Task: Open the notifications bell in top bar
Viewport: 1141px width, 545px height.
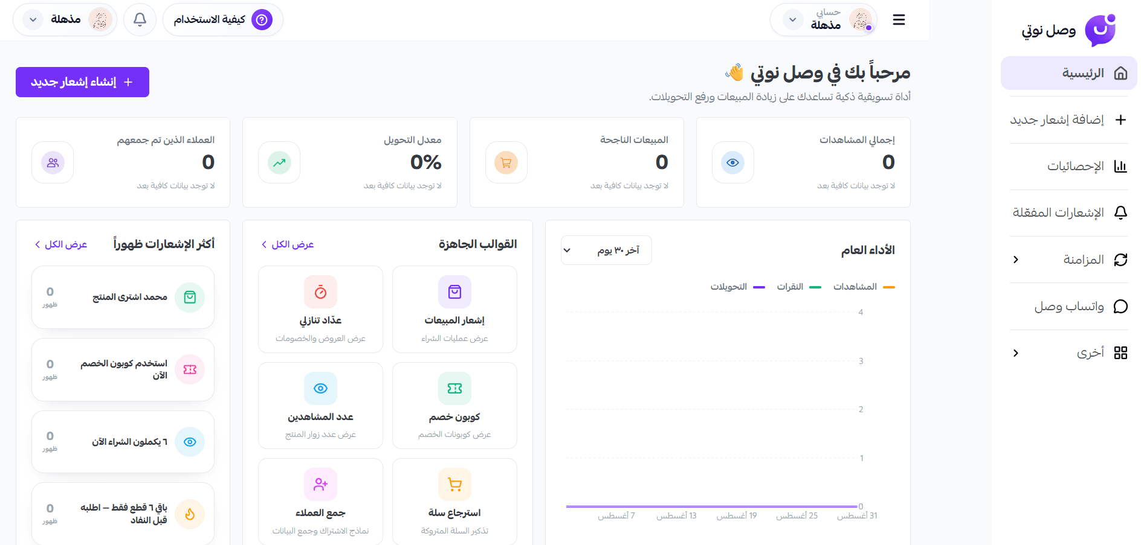Action: tap(140, 20)
